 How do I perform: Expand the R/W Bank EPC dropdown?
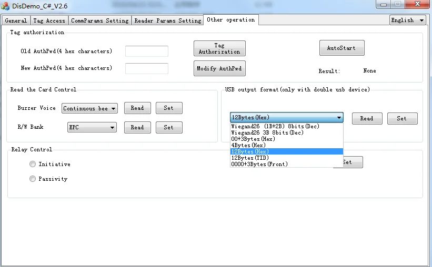[x=92, y=127]
